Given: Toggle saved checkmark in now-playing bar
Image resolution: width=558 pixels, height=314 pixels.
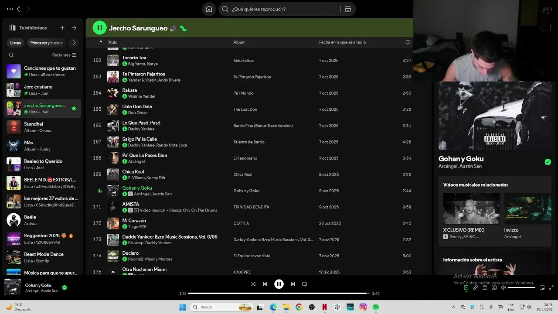Looking at the screenshot, I should click(65, 287).
